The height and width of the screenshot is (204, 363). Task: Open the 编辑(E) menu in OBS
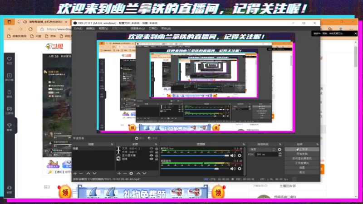(x=90, y=29)
